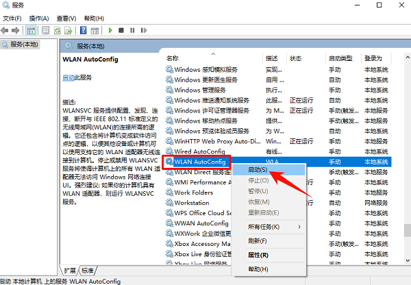
Task: Sort by the 名称 column header
Action: 173,58
